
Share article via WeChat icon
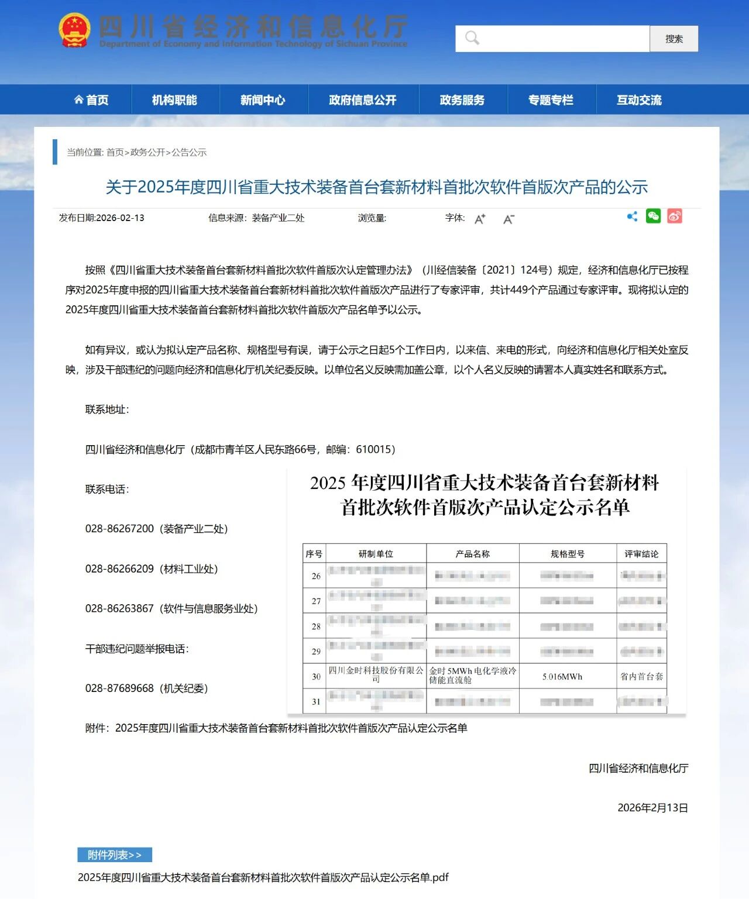click(x=653, y=216)
